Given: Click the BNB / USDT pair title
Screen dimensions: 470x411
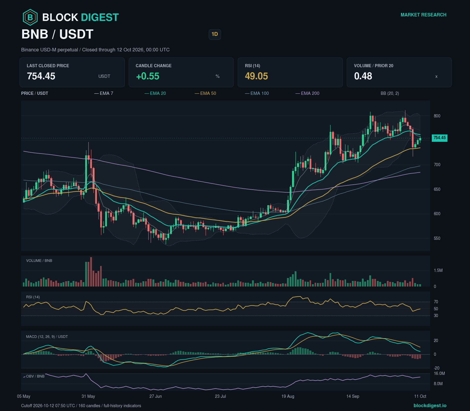Looking at the screenshot, I should click(x=57, y=34).
